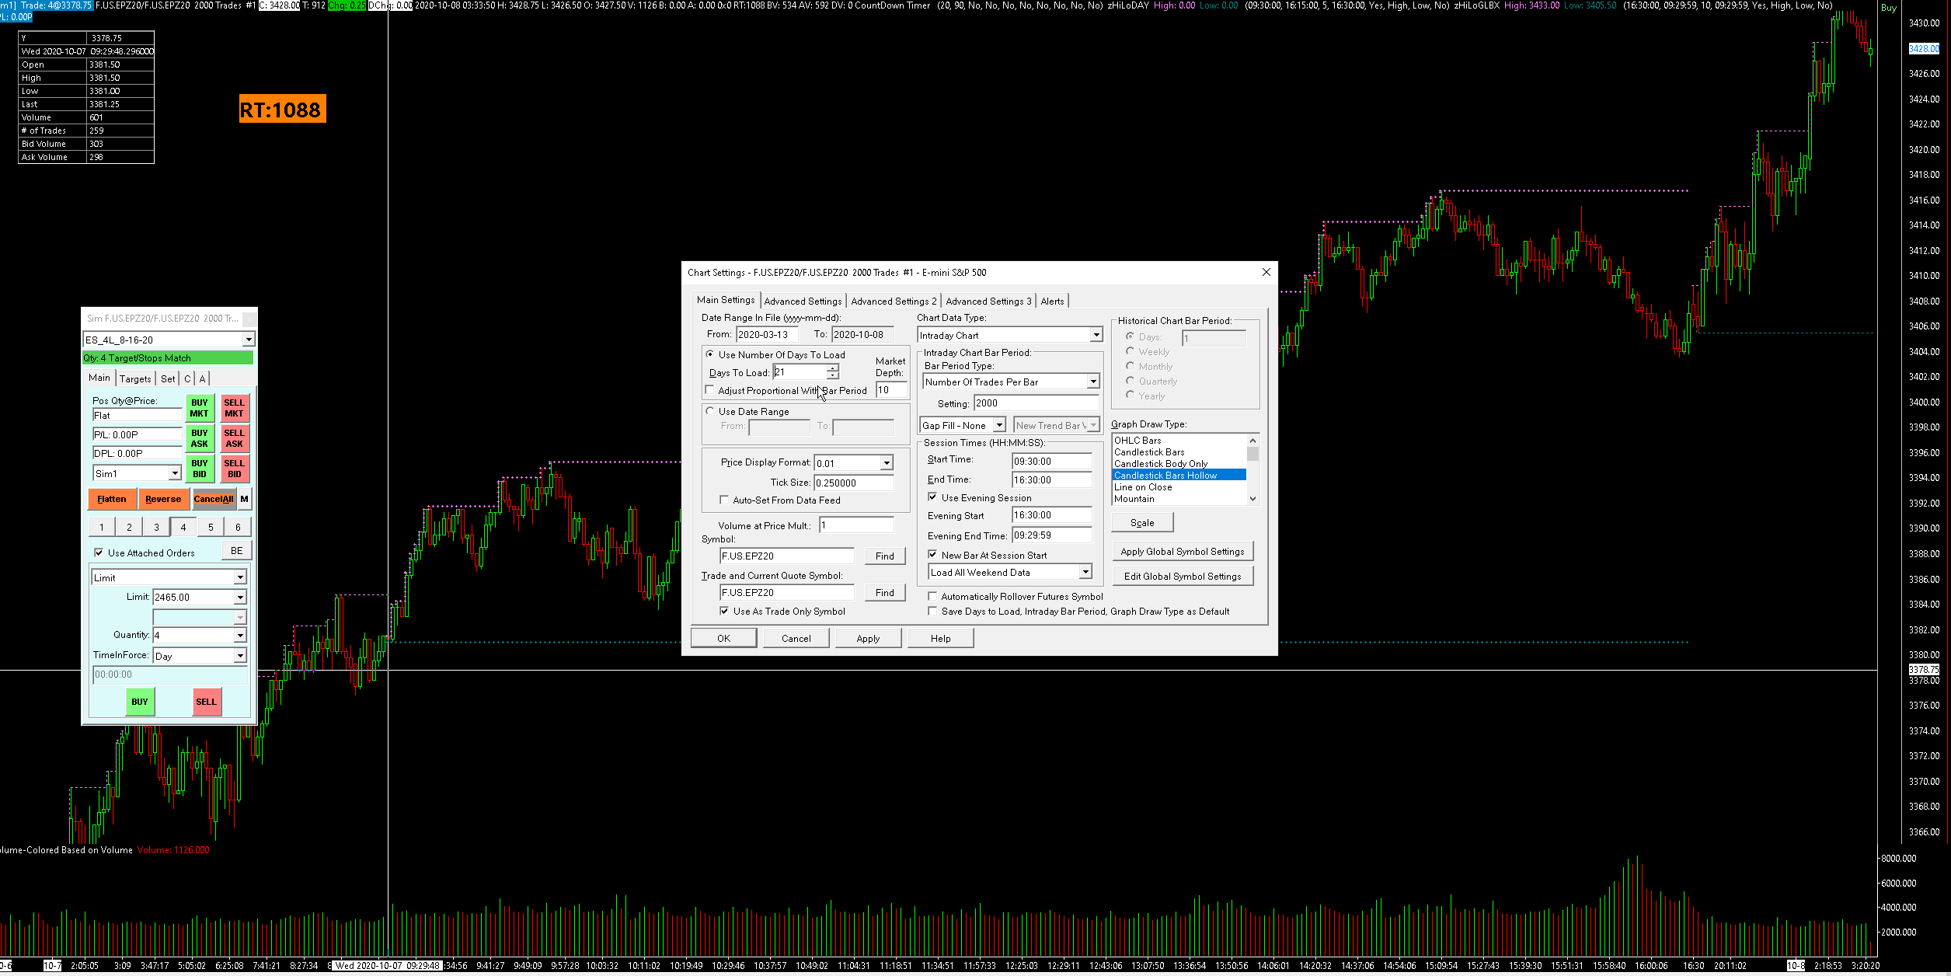Select Use Date Range radio button

710,411
